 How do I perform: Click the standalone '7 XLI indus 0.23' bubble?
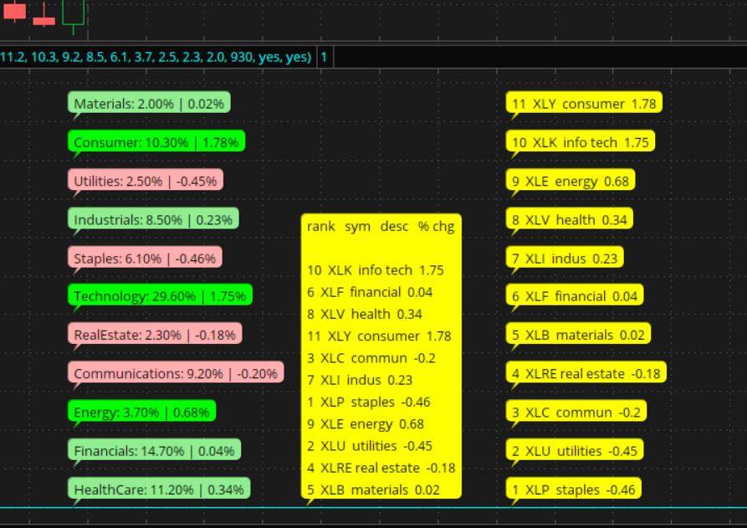coord(565,258)
